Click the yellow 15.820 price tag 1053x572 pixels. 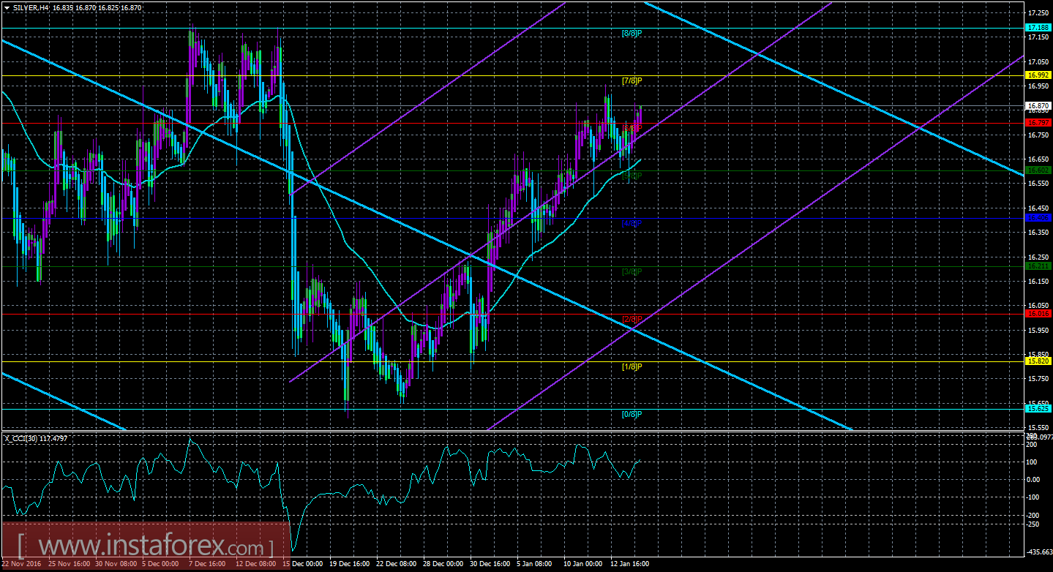point(1038,361)
